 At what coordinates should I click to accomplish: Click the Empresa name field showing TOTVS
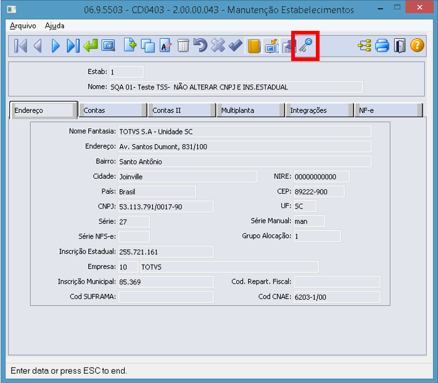[229, 267]
